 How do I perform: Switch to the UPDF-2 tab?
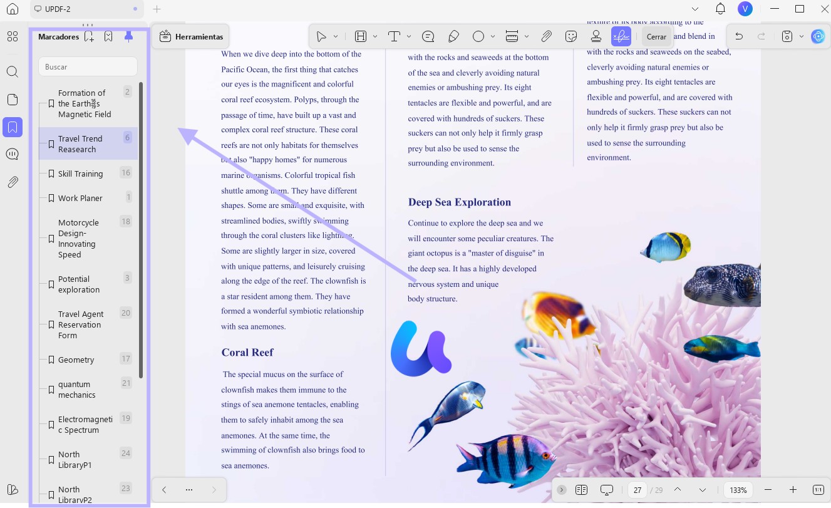(87, 9)
